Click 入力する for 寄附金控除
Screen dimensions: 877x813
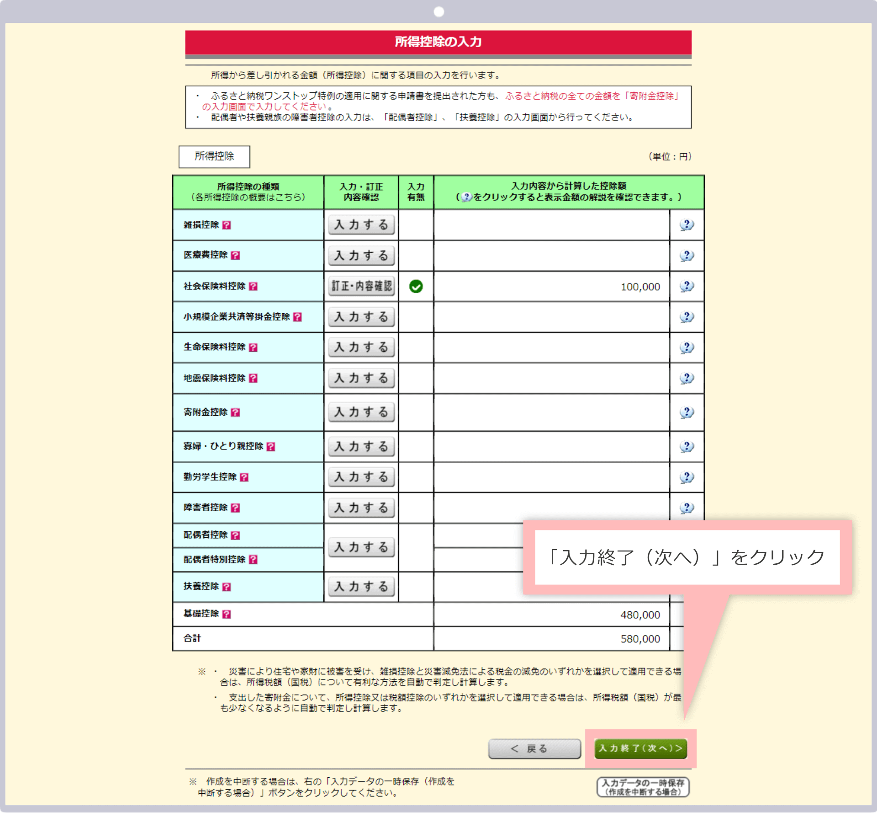[361, 412]
